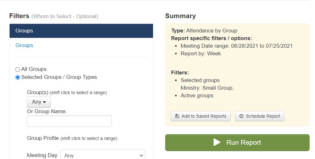
Task: Choose the Selected Groups / Group Types radio
Action: pos(18,77)
